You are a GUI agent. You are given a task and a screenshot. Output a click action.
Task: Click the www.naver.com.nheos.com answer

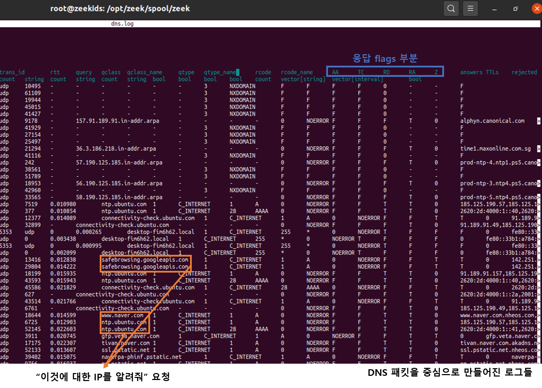[499, 315]
